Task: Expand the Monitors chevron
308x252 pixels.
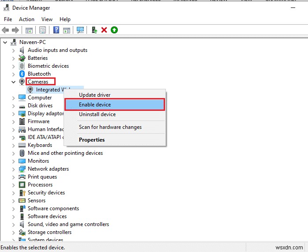Action: tap(13, 161)
